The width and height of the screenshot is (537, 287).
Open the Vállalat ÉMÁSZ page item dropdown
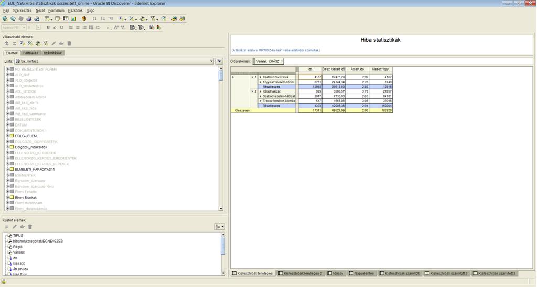coord(282,61)
